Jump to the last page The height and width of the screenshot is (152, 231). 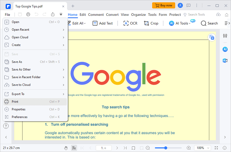(x=125, y=148)
